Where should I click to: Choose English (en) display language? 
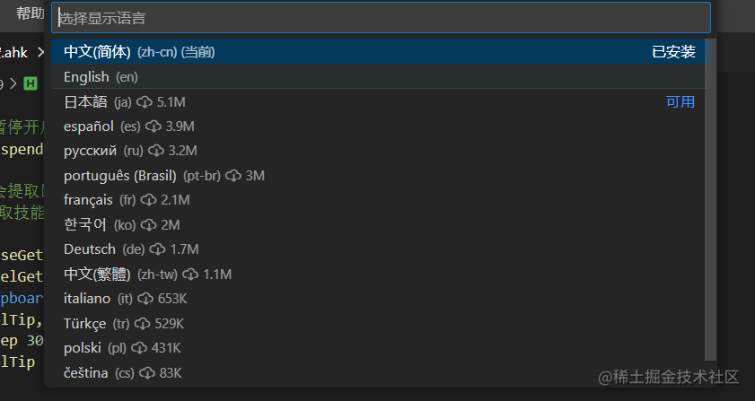click(x=101, y=77)
